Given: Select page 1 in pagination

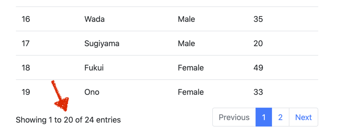Looking at the screenshot, I should tap(264, 117).
